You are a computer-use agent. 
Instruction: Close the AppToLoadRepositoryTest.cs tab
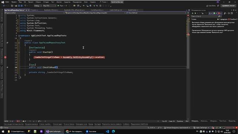(29, 10)
